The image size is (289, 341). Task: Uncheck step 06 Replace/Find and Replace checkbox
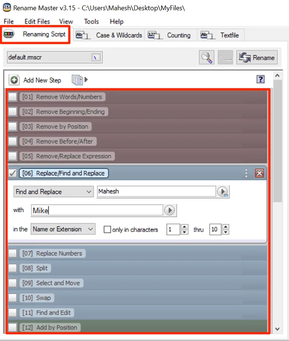coord(12,173)
